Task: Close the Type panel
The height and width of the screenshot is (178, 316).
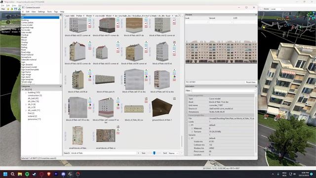Action: (x=60, y=15)
